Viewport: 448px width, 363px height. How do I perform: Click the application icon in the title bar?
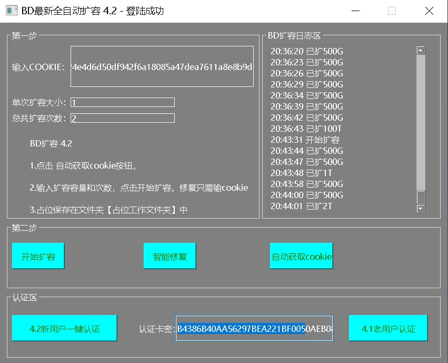12,10
